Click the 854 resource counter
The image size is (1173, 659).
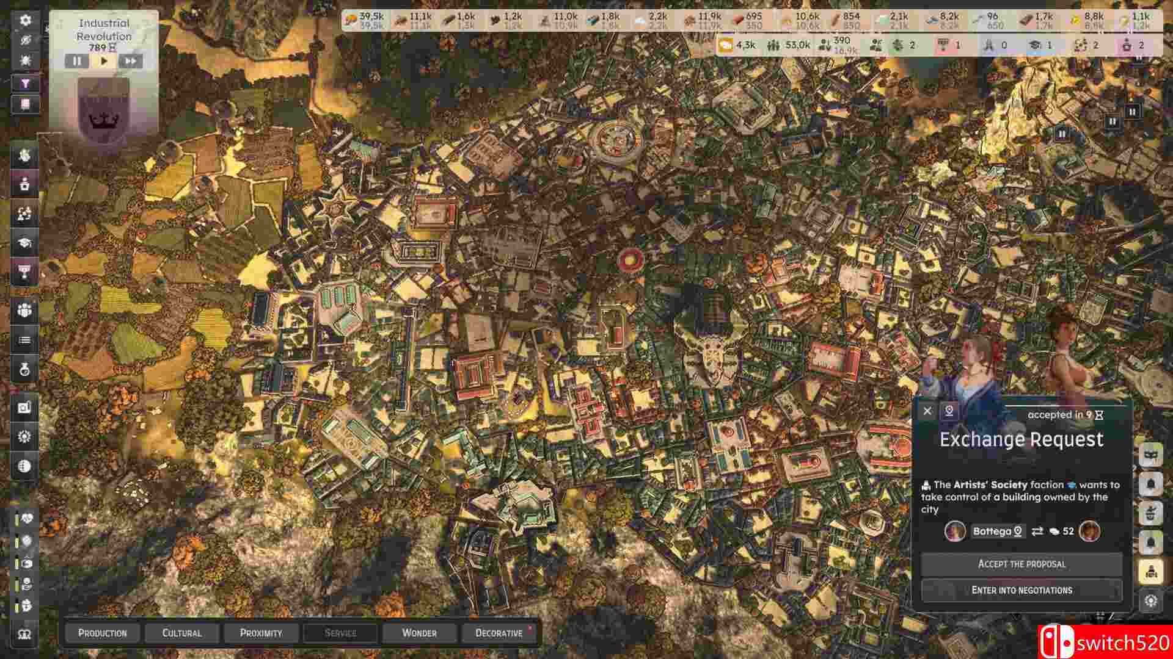844,21
